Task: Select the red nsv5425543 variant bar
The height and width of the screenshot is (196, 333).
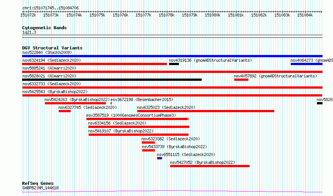Action: [x=172, y=95]
